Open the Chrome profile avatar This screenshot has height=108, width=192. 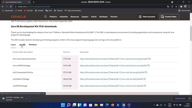pos(185,7)
